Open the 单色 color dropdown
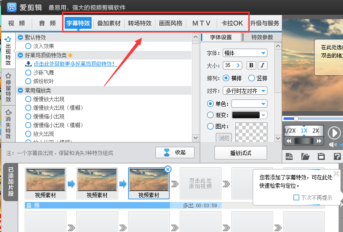Image resolution: width=343 pixels, height=232 pixels. [249, 104]
